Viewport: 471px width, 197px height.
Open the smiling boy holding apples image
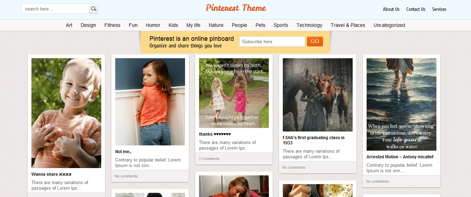[66, 113]
